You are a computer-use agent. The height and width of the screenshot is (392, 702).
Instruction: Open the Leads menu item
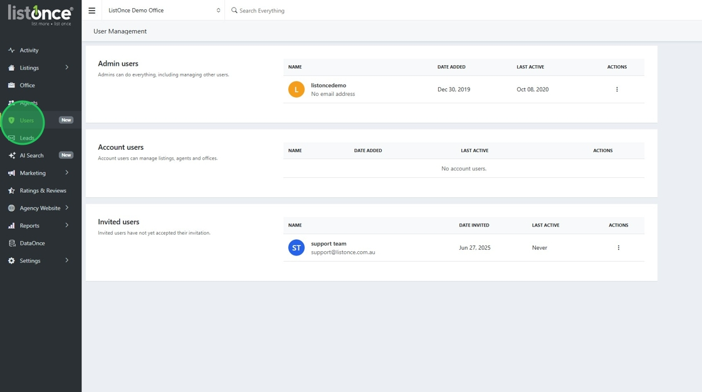point(27,138)
